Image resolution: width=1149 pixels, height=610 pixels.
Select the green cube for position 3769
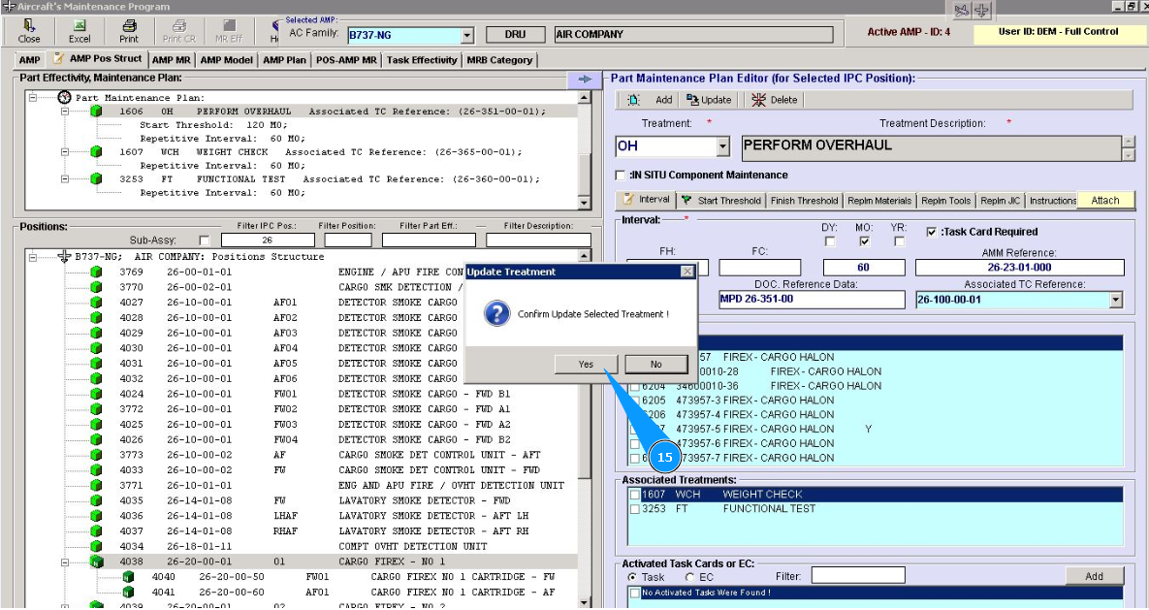pyautogui.click(x=96, y=273)
